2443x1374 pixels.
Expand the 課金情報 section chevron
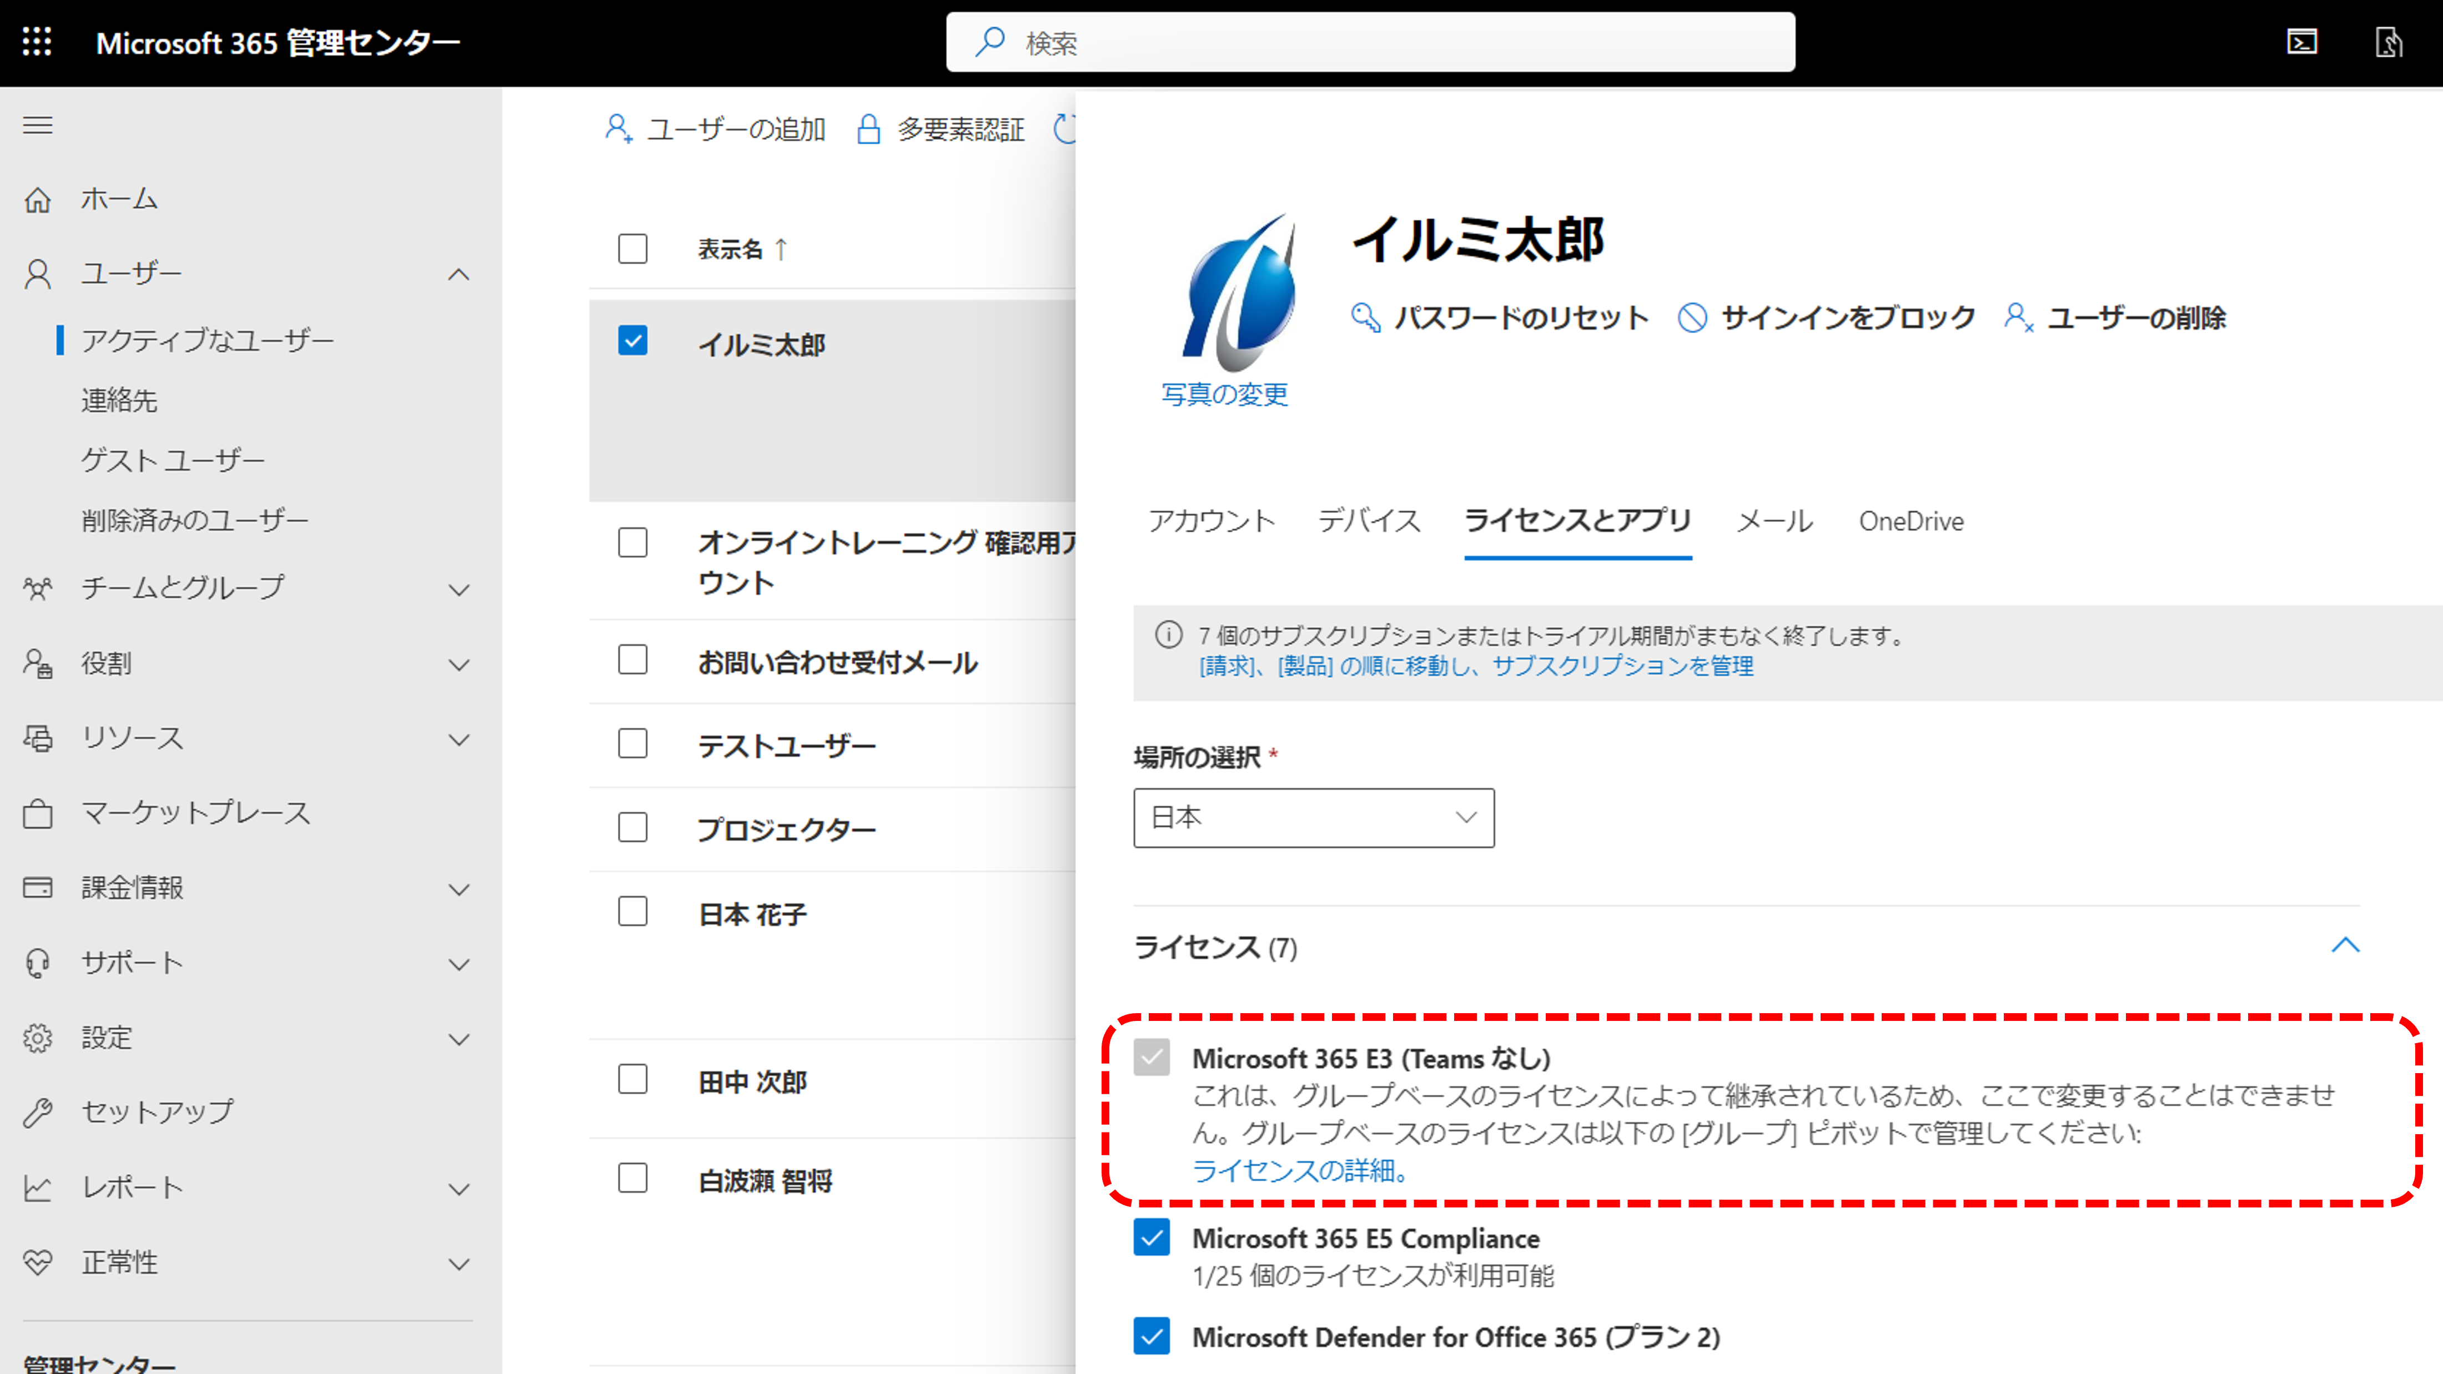(459, 889)
